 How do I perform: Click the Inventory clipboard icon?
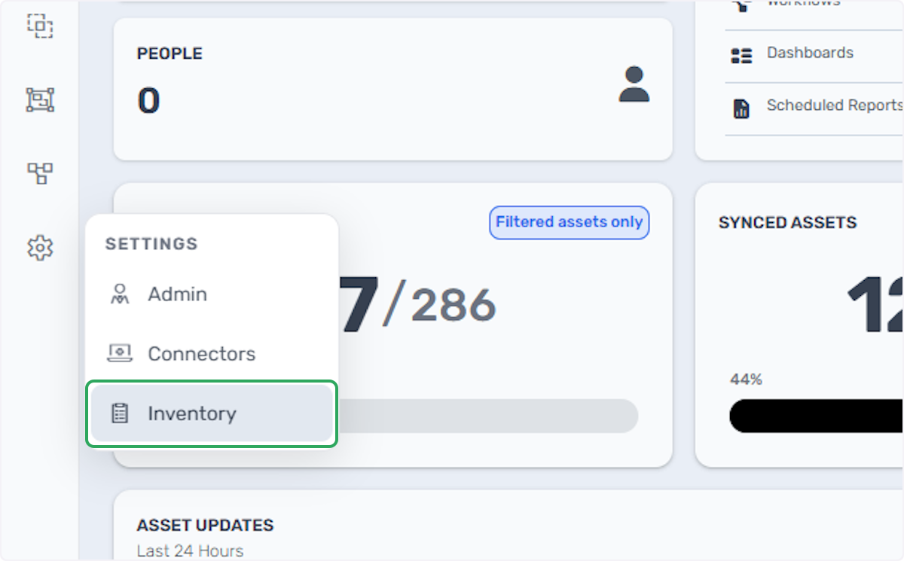(x=119, y=413)
